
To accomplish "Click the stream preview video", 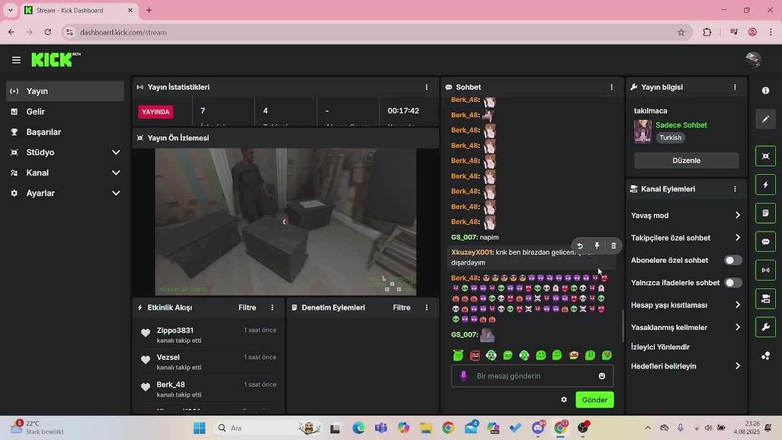I will pyautogui.click(x=286, y=222).
